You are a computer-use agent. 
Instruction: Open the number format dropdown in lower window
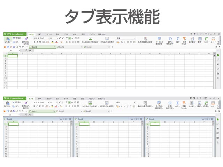pos(134,102)
